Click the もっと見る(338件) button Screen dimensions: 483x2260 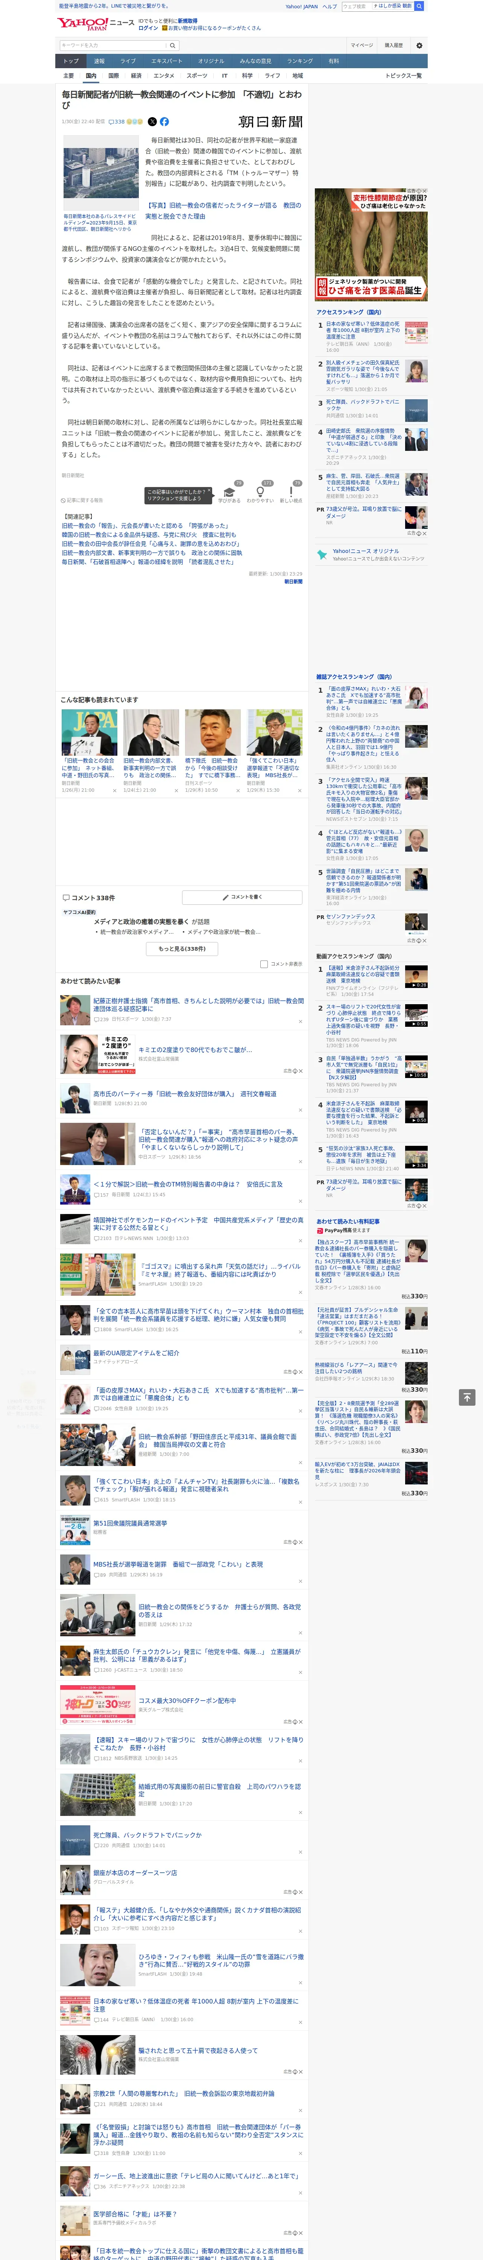(x=182, y=948)
